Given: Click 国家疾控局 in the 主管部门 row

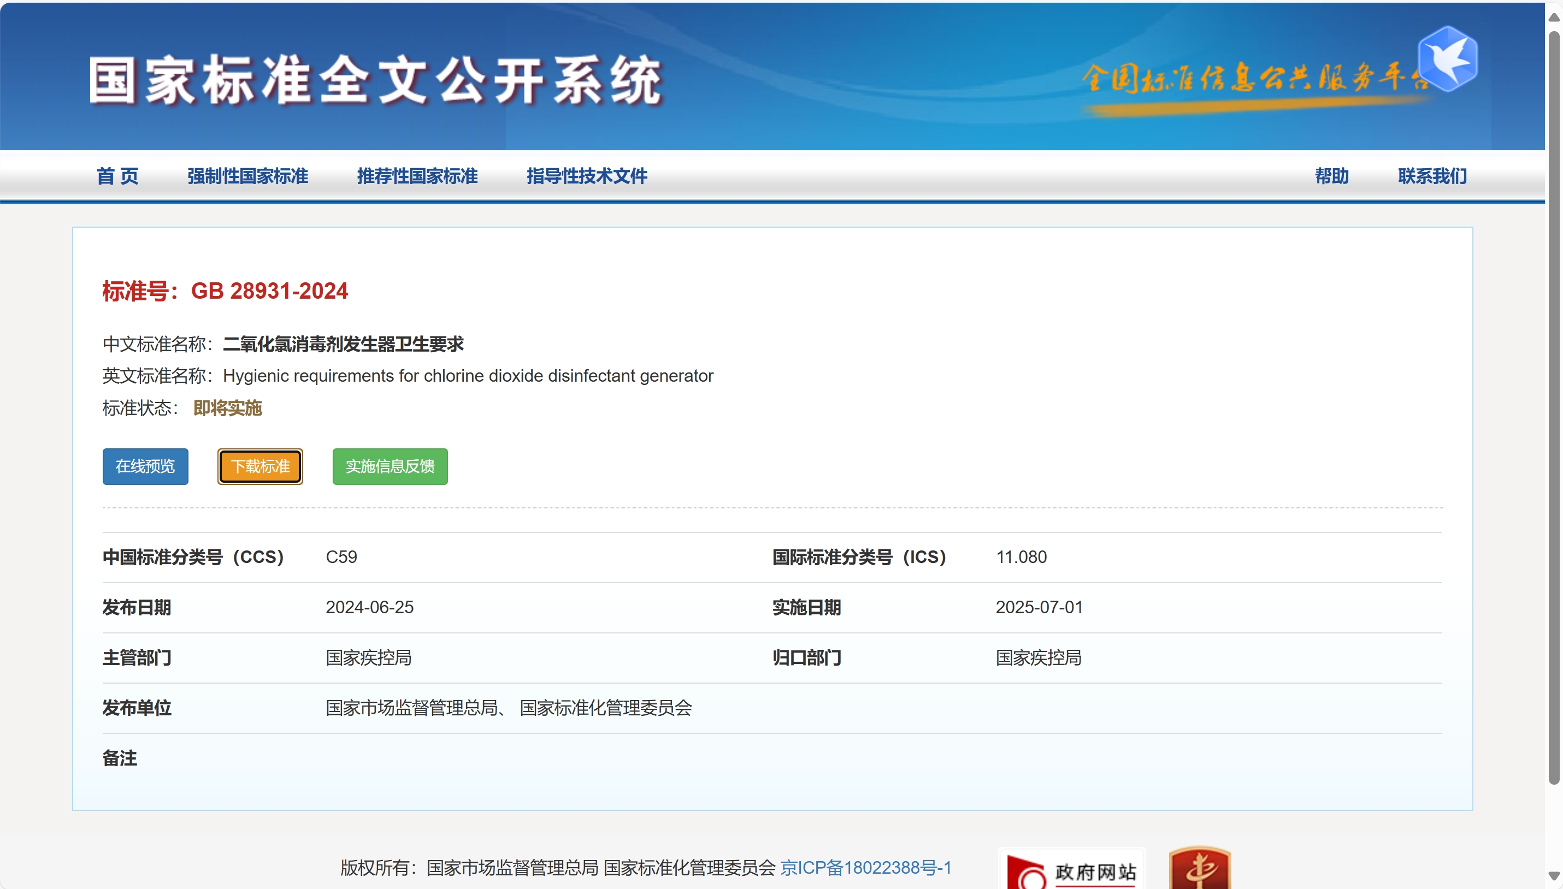Looking at the screenshot, I should (368, 657).
